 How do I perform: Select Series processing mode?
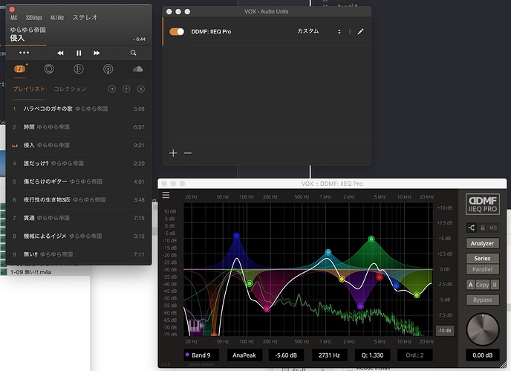coord(482,259)
